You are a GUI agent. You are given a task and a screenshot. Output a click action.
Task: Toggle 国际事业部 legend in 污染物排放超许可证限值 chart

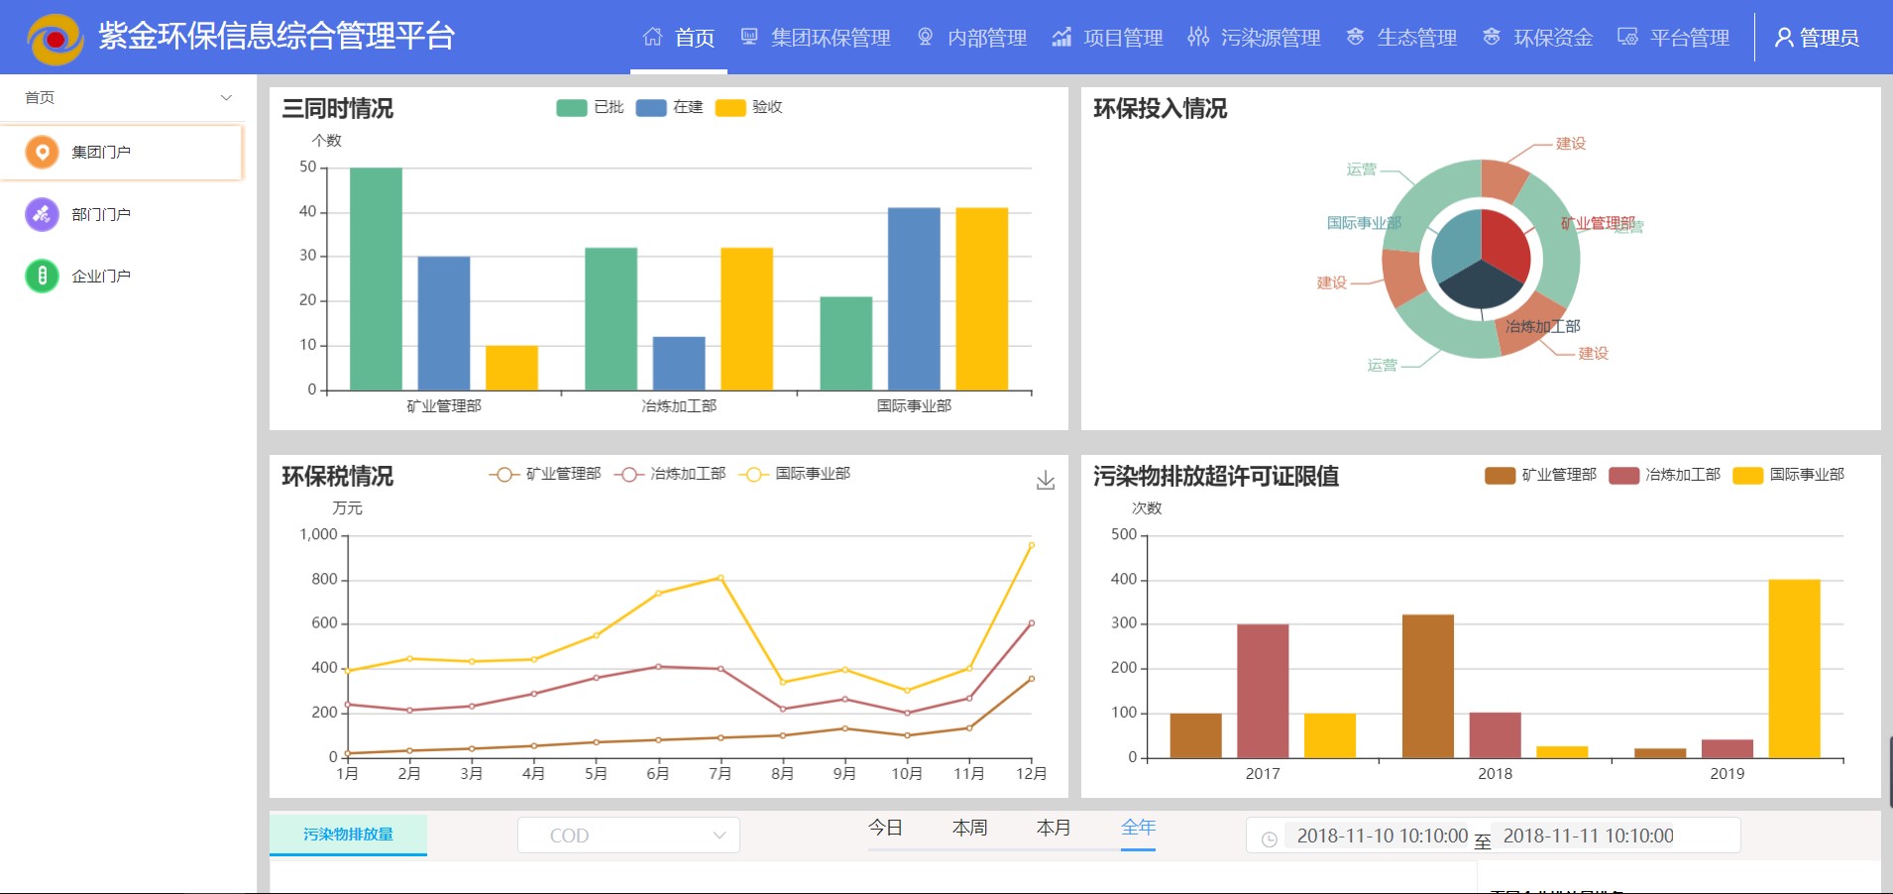coord(1788,475)
